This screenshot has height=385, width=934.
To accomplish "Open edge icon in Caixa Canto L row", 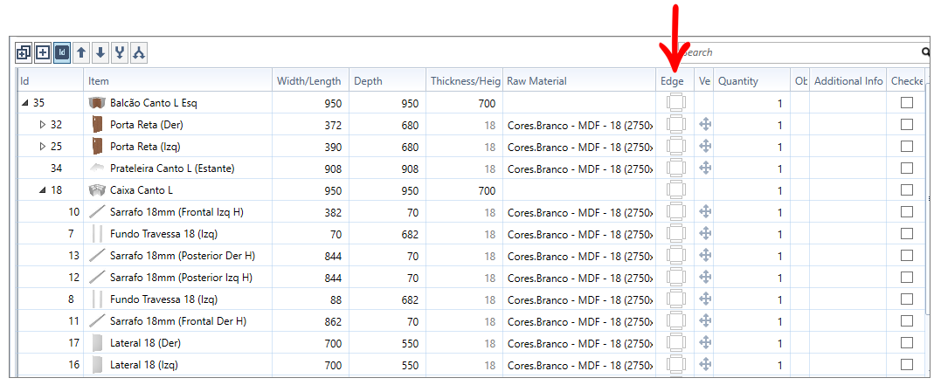I will pyautogui.click(x=676, y=190).
